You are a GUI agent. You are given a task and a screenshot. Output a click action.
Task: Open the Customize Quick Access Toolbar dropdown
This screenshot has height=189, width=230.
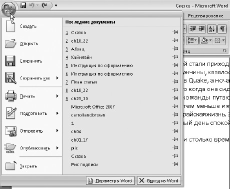(56, 5)
